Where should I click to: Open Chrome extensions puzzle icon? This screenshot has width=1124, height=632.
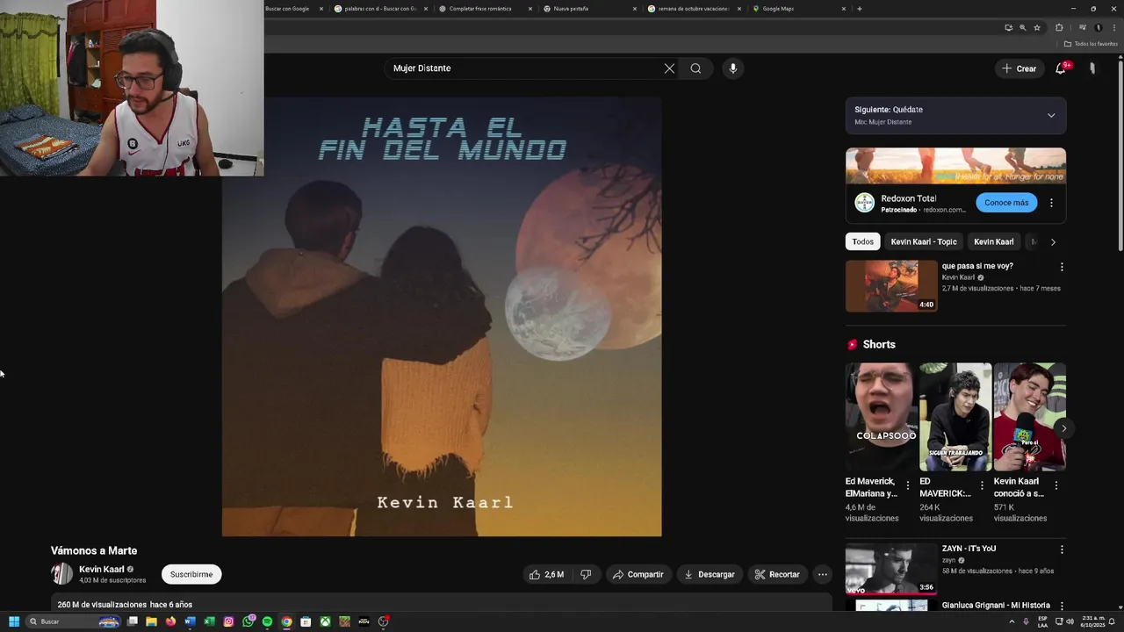1059,27
